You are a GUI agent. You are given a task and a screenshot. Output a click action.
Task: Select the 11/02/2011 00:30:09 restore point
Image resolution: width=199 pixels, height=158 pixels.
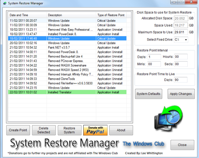coord(67,25)
